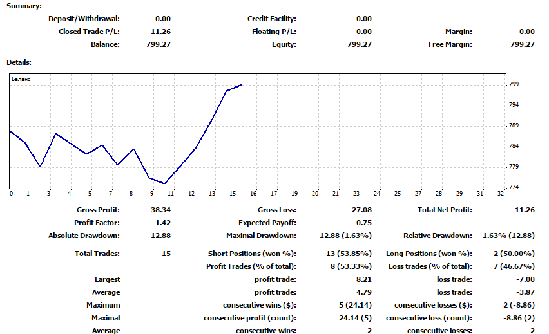Select the Credit Facility label
Image resolution: width=549 pixels, height=334 pixels.
coord(271,19)
